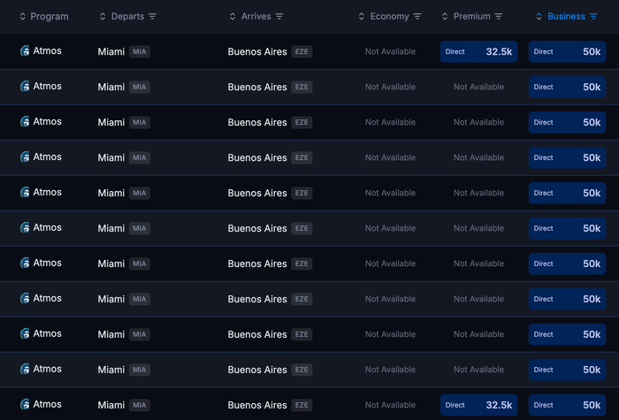
Task: Click the Atmos logo icon in the last row
Action: point(25,404)
